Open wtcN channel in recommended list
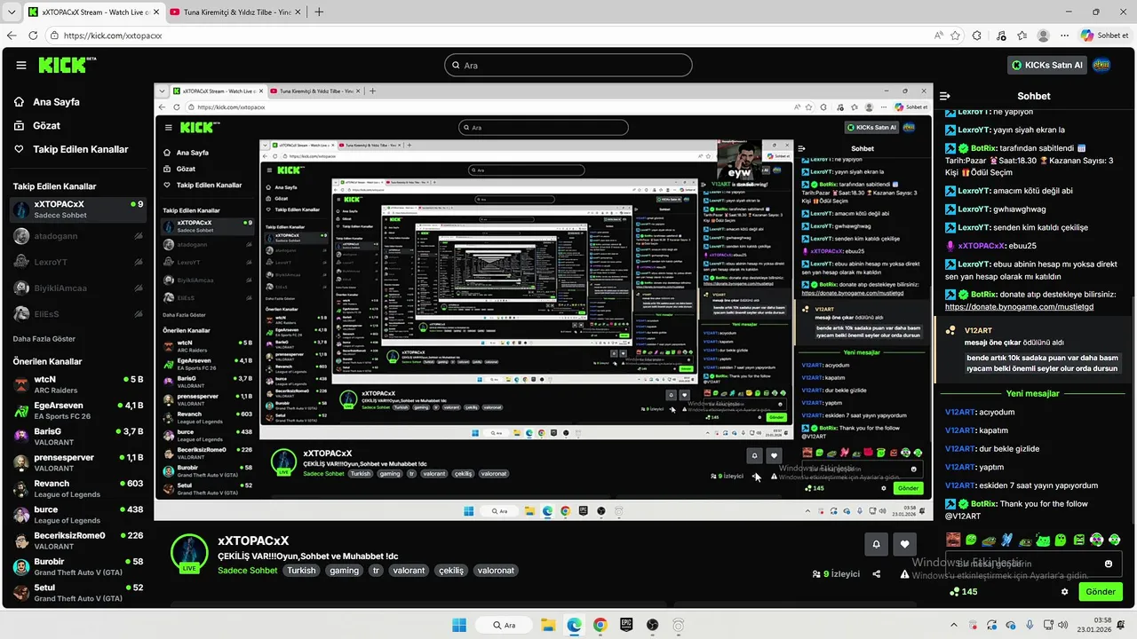The height and width of the screenshot is (639, 1137). [77, 384]
